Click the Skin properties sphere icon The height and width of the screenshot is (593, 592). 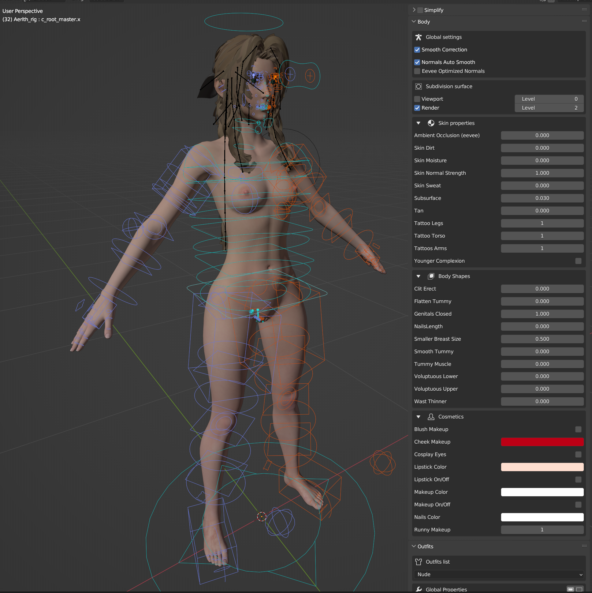(x=431, y=123)
